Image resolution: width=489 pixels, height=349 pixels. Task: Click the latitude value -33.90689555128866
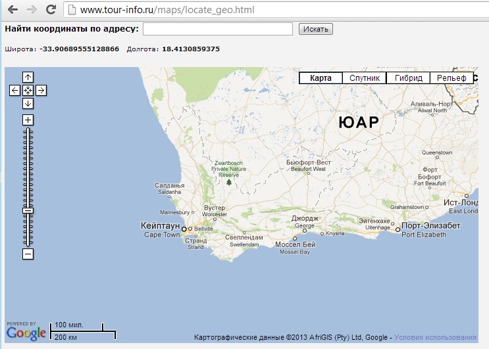pos(79,49)
